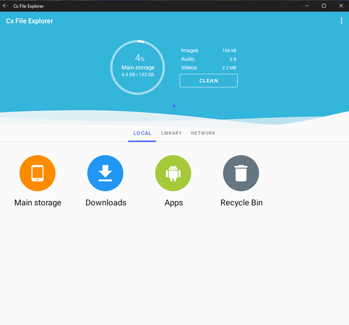Select the Audio 0 B row
349x325 pixels.
coord(209,59)
